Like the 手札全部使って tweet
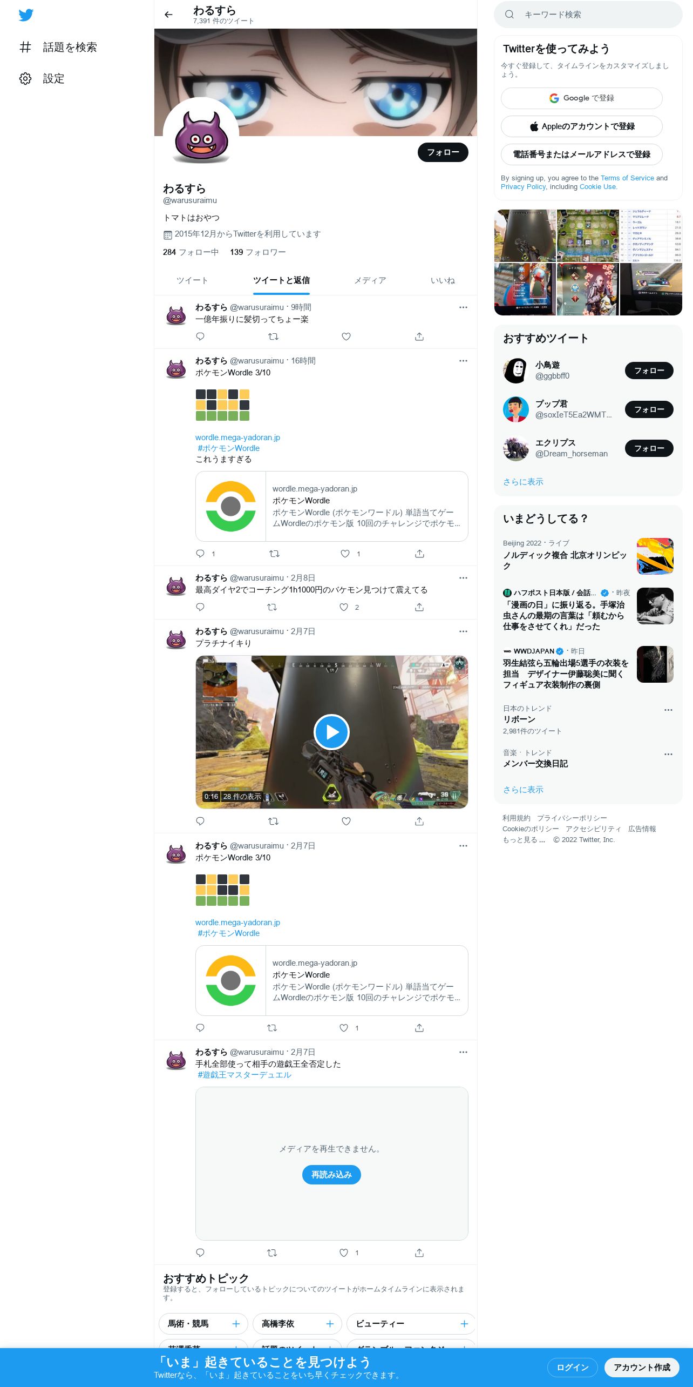Viewport: 693px width, 1387px height. [344, 1253]
